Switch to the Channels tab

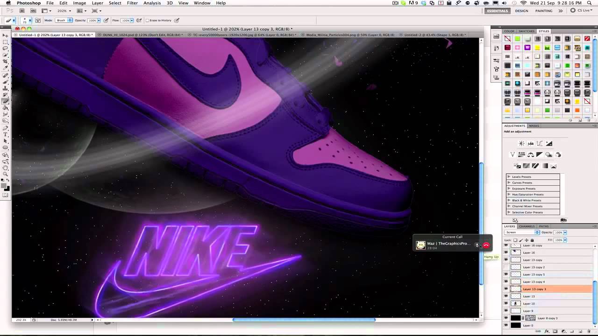[x=527, y=226]
